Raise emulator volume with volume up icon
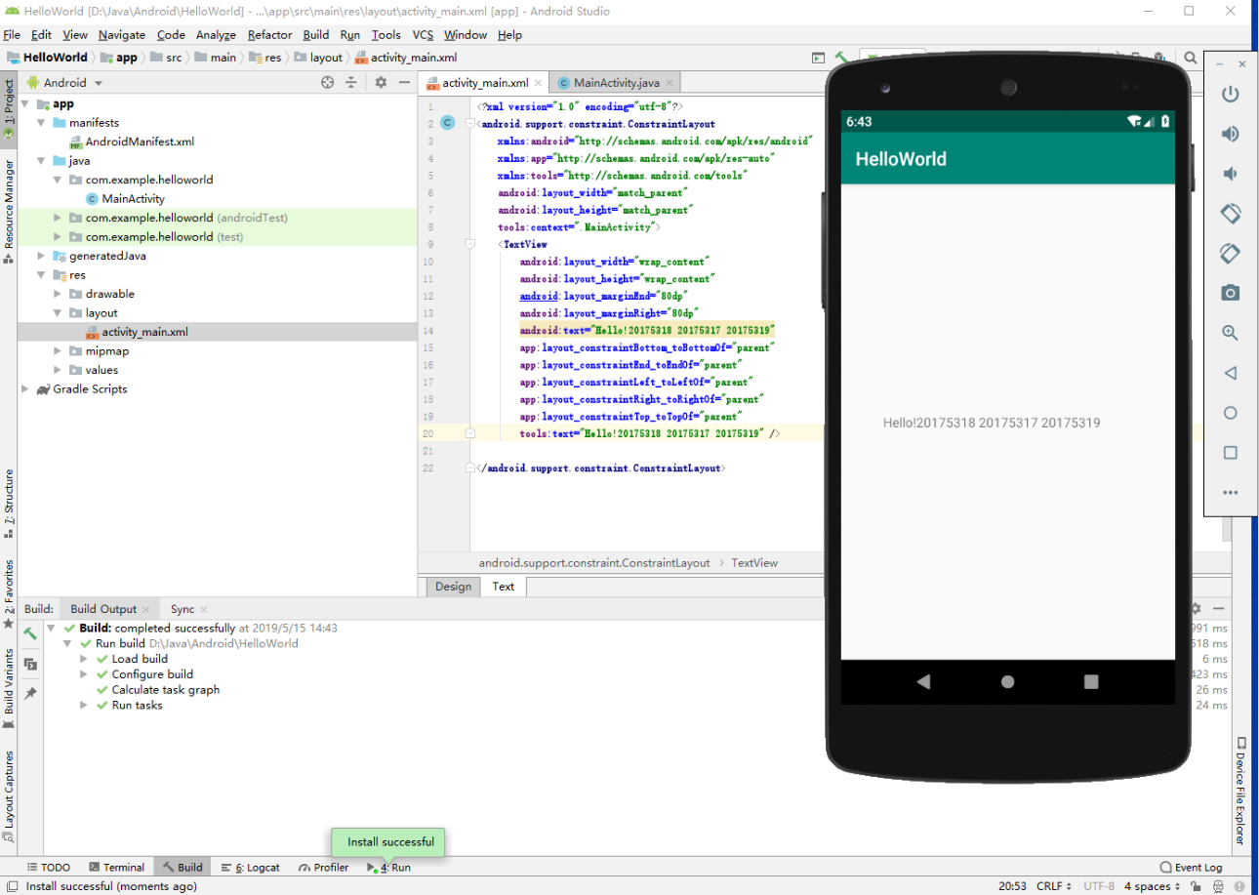 [1231, 134]
